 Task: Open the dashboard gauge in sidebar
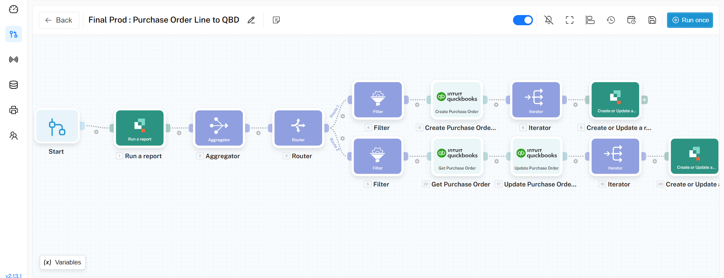(x=14, y=9)
